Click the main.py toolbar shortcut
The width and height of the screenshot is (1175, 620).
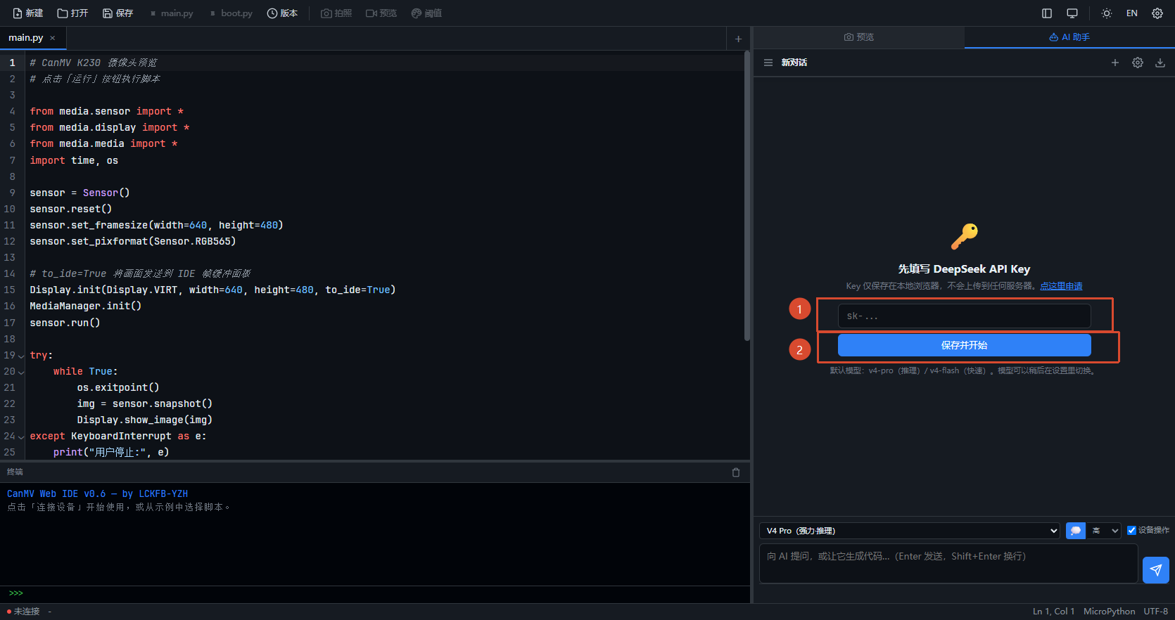pyautogui.click(x=171, y=13)
